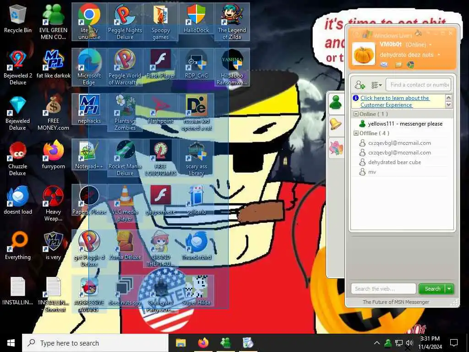This screenshot has height=352, width=469.
Task: Open the contact list view options dropdown
Action: 376,85
